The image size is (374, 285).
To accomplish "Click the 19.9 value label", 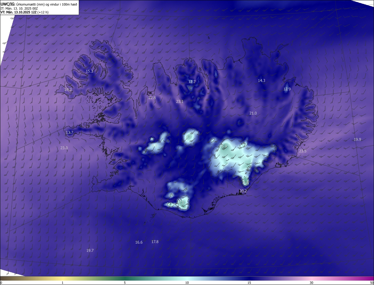I will click(x=357, y=139).
